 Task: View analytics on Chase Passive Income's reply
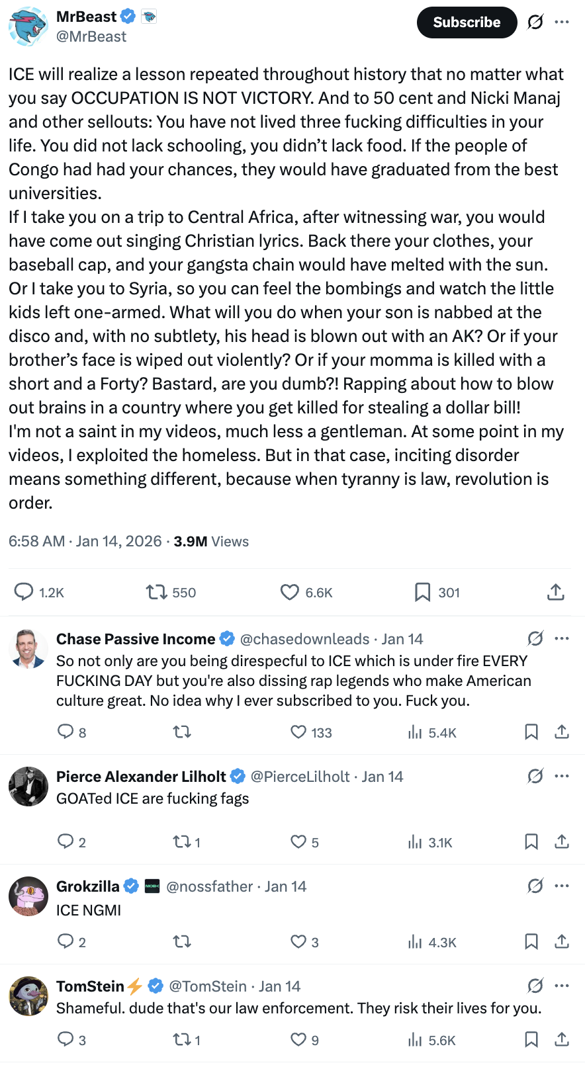[415, 732]
